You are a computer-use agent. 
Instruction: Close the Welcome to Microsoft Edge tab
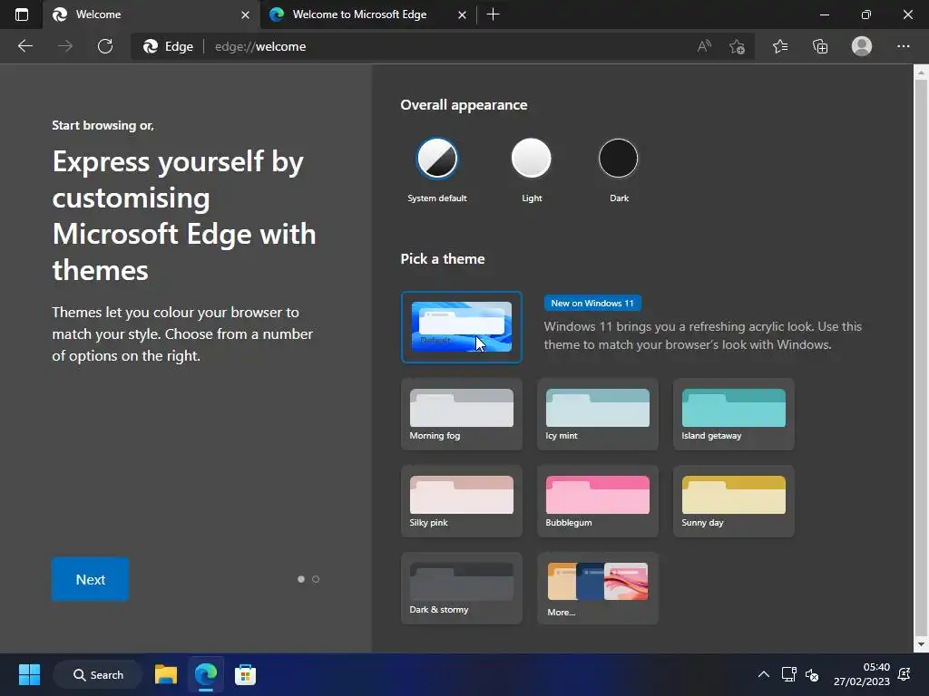point(462,14)
